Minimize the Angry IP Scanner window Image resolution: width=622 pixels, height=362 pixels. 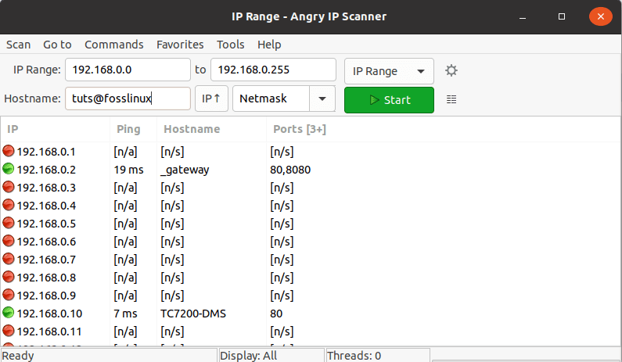pyautogui.click(x=523, y=16)
